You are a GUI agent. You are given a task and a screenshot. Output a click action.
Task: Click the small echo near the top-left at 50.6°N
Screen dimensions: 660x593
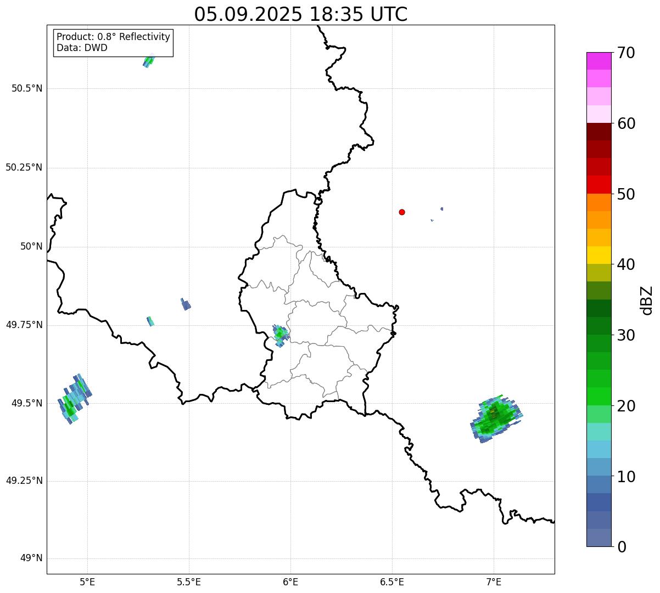(149, 60)
